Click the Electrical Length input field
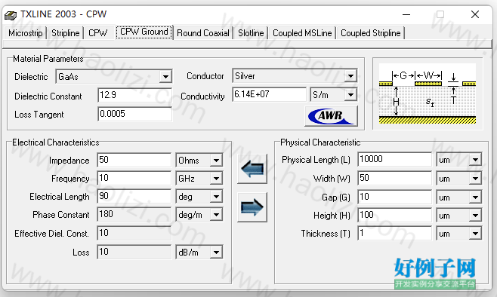Image resolution: width=497 pixels, height=297 pixels. [x=134, y=196]
